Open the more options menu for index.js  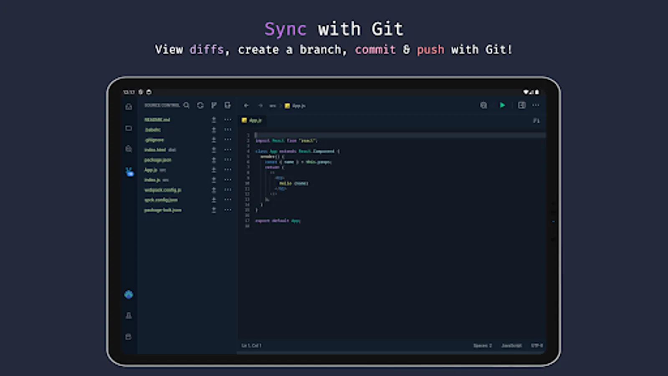(x=228, y=180)
